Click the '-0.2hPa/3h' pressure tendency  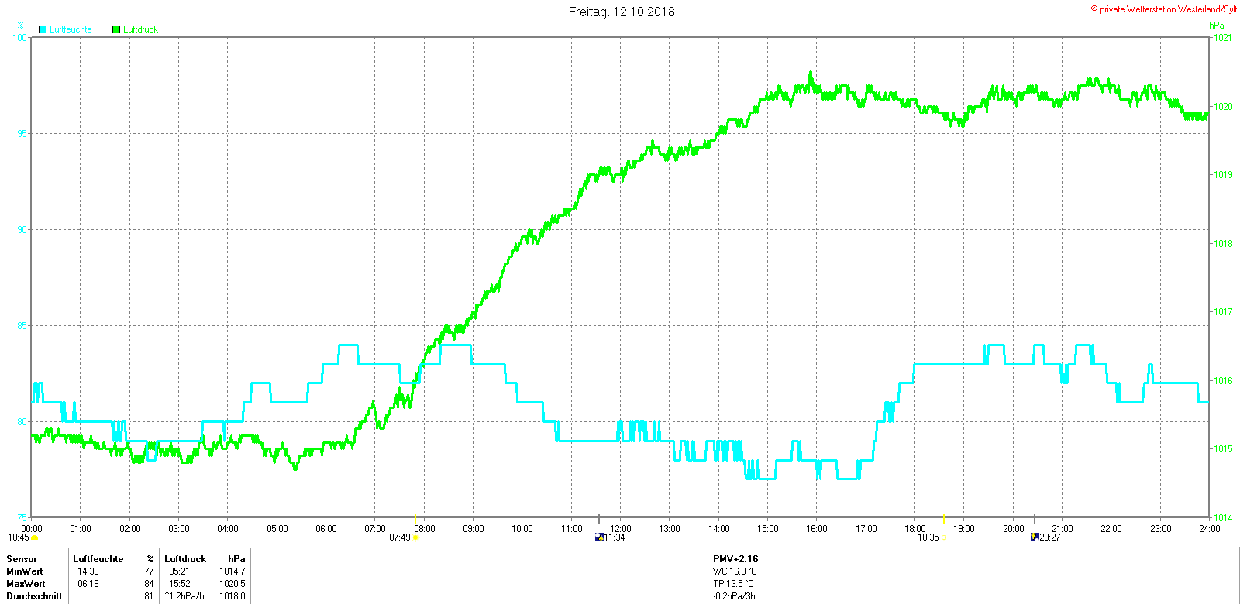[x=734, y=596]
